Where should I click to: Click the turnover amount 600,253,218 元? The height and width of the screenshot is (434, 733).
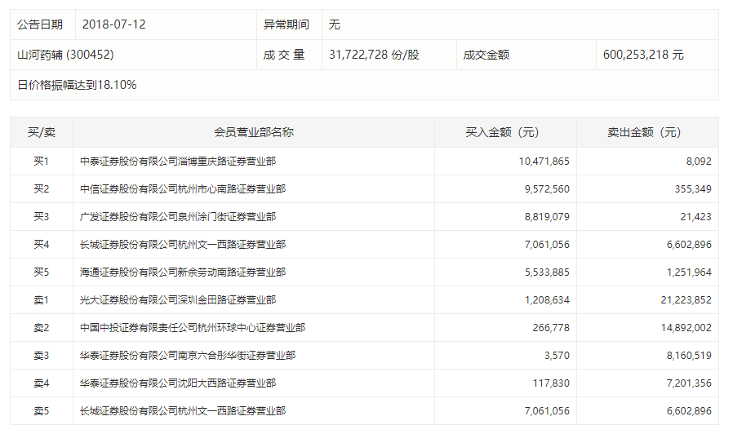coord(643,55)
